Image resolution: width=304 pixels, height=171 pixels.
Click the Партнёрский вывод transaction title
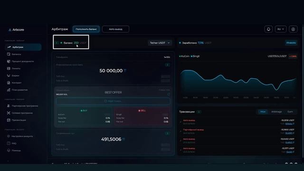[x=193, y=130]
